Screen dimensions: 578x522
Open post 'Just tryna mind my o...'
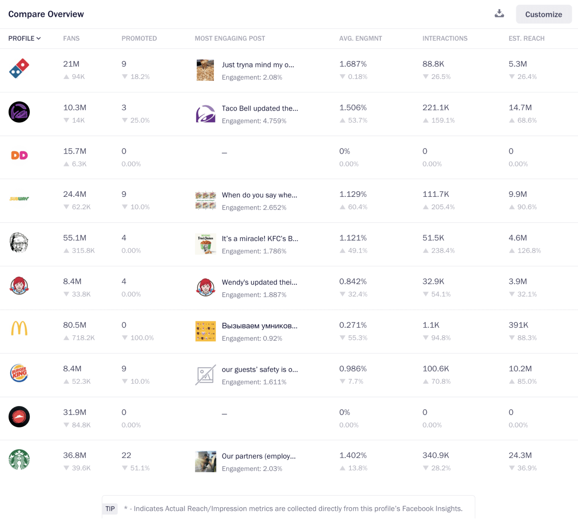tap(258, 65)
